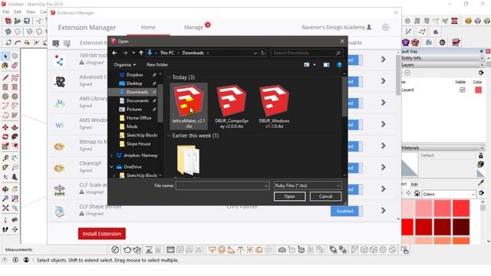Viewport: 491px width, 276px height.
Task: Collapse the Today (3) file group
Action: 169,77
